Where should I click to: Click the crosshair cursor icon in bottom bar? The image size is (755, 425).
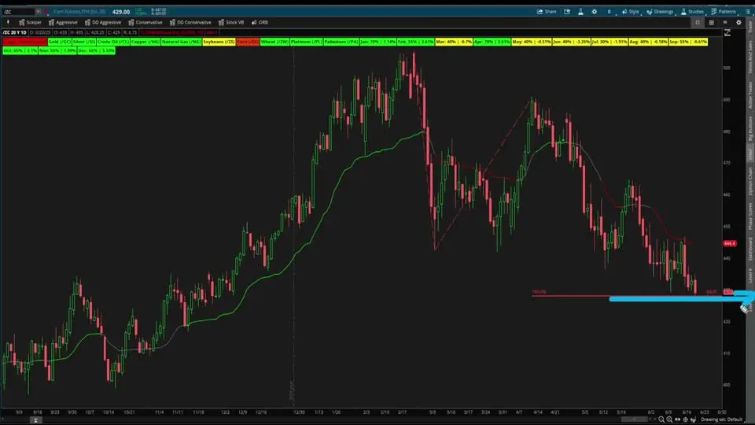tap(685, 419)
